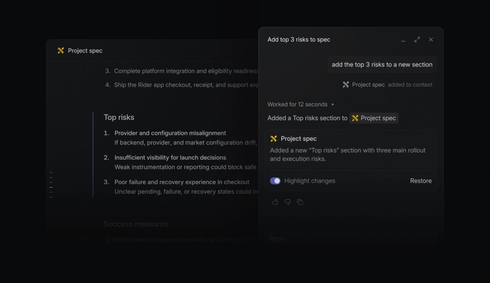
Task: Click the Top risks heading
Action: click(x=119, y=117)
